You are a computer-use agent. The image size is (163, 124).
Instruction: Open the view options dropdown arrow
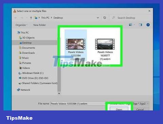click(134, 25)
